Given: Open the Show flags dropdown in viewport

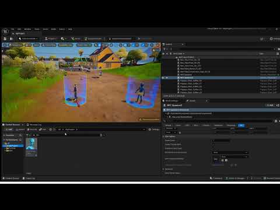Looking at the screenshot, I should pyautogui.click(x=36, y=45).
